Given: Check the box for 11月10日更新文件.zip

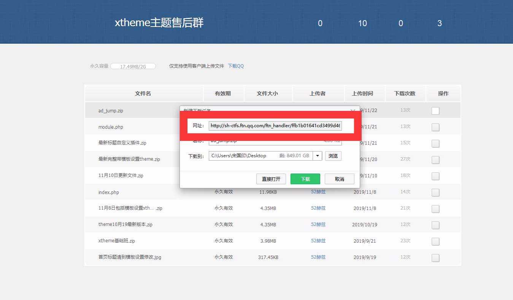Looking at the screenshot, I should coord(435,176).
